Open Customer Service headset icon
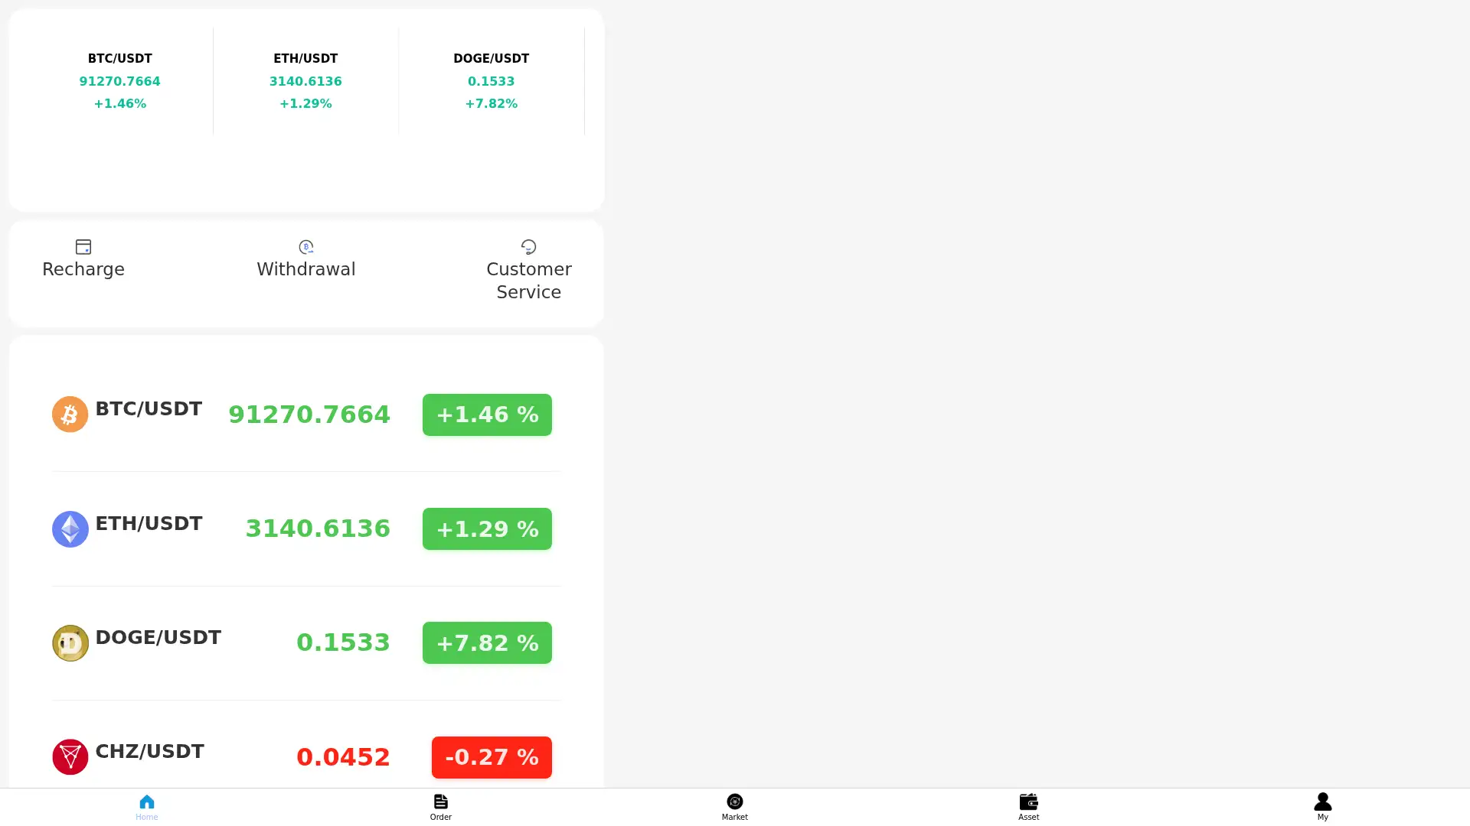The height and width of the screenshot is (826, 1470). click(528, 246)
